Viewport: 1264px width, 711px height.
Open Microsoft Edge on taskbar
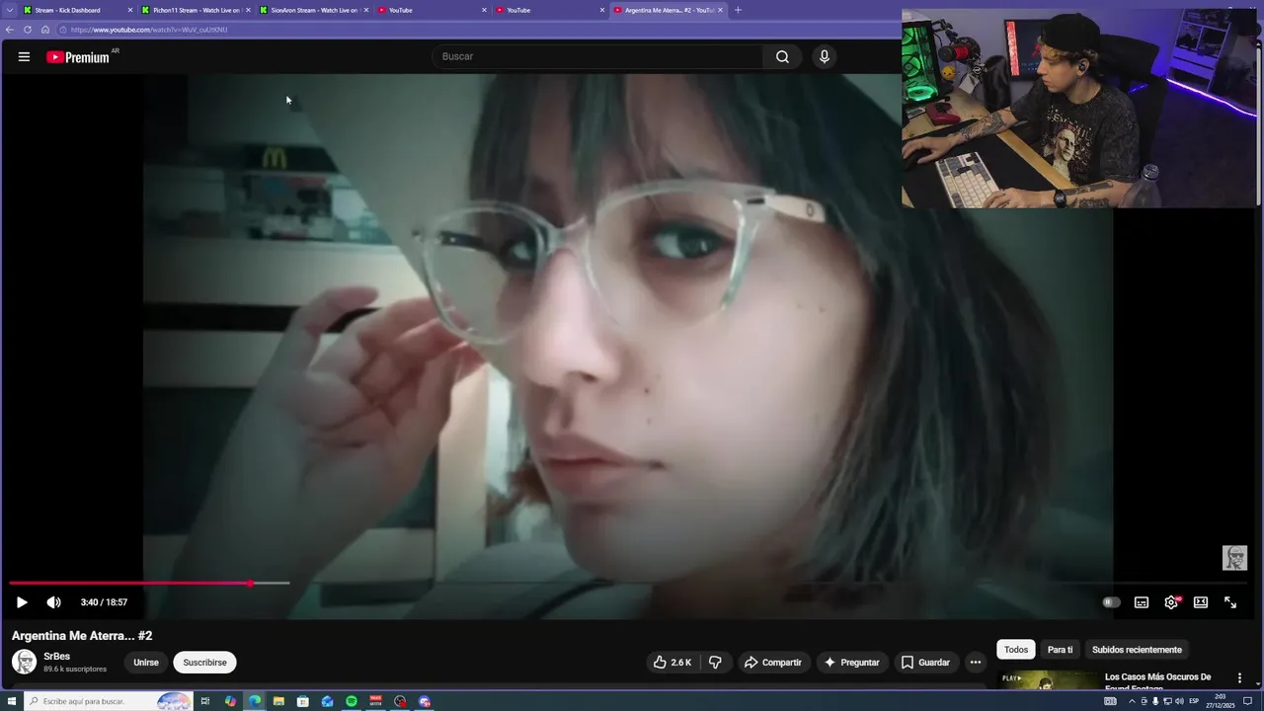pyautogui.click(x=255, y=701)
